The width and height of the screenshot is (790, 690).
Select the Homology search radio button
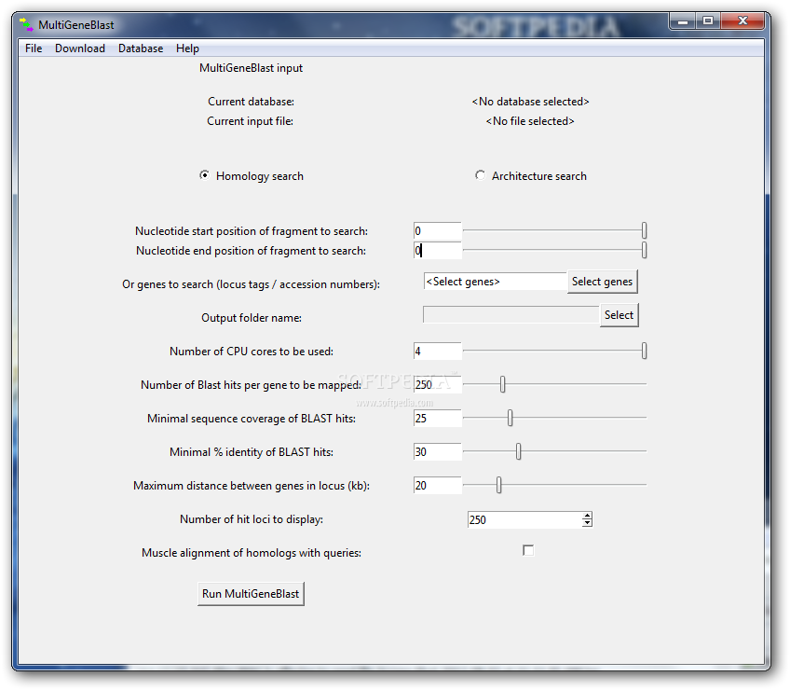pos(204,175)
